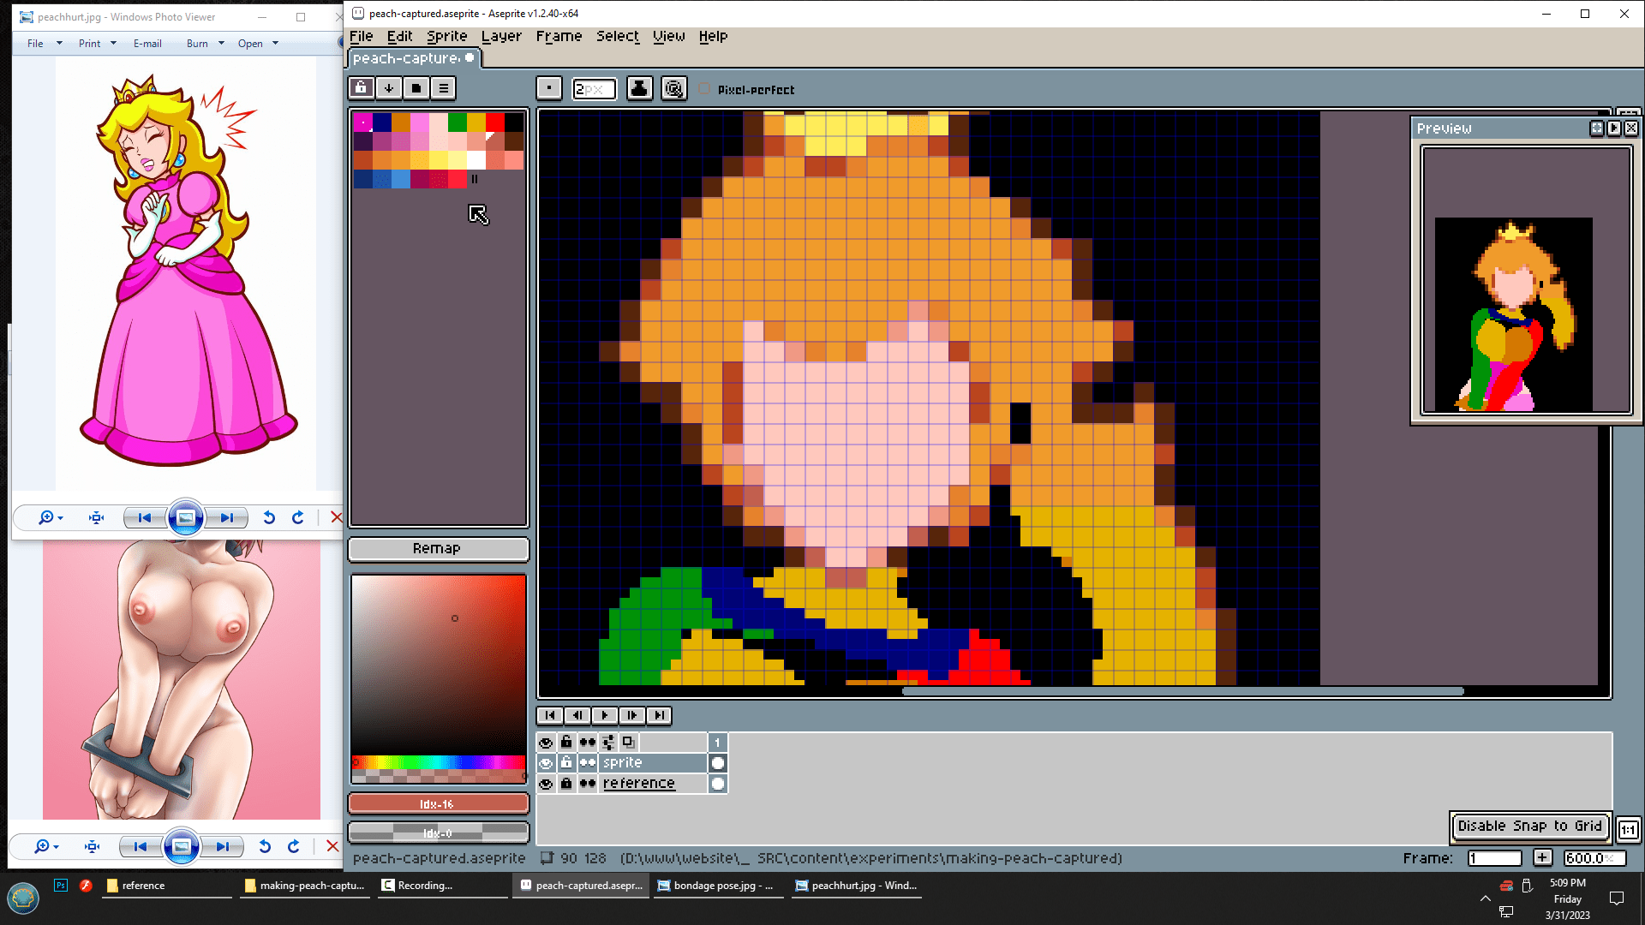This screenshot has width=1645, height=925.
Task: Enable the Pixel-perfect checkbox
Action: click(x=704, y=89)
